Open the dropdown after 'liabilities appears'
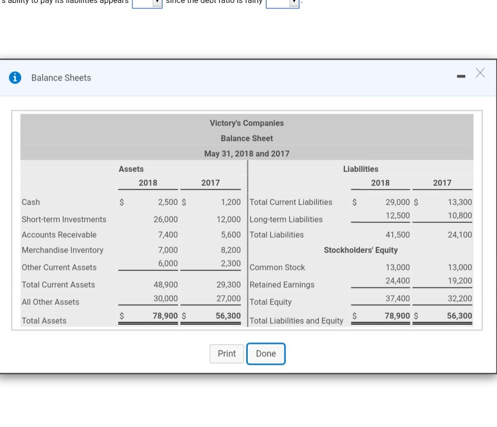Screen dimensions: 497x427 147,3
